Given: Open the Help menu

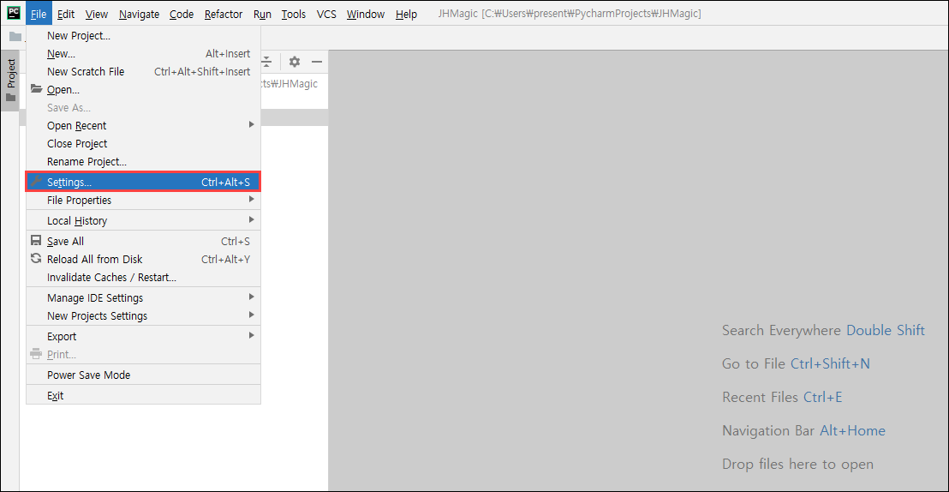Looking at the screenshot, I should (x=406, y=14).
